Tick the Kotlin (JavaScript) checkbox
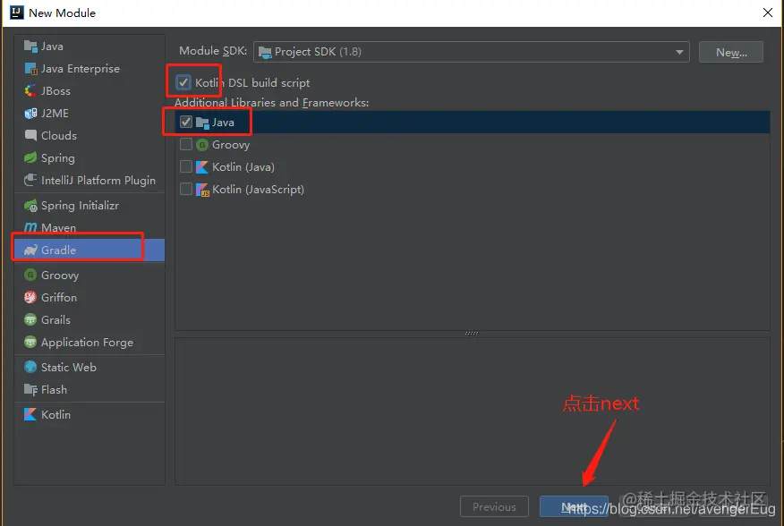The height and width of the screenshot is (526, 784). pyautogui.click(x=186, y=189)
